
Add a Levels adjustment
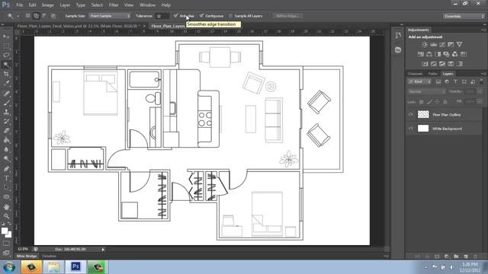tap(433, 45)
